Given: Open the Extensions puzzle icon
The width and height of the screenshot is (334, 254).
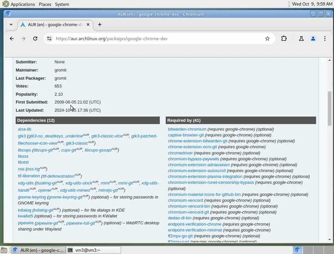Looking at the screenshot, I should [x=284, y=39].
